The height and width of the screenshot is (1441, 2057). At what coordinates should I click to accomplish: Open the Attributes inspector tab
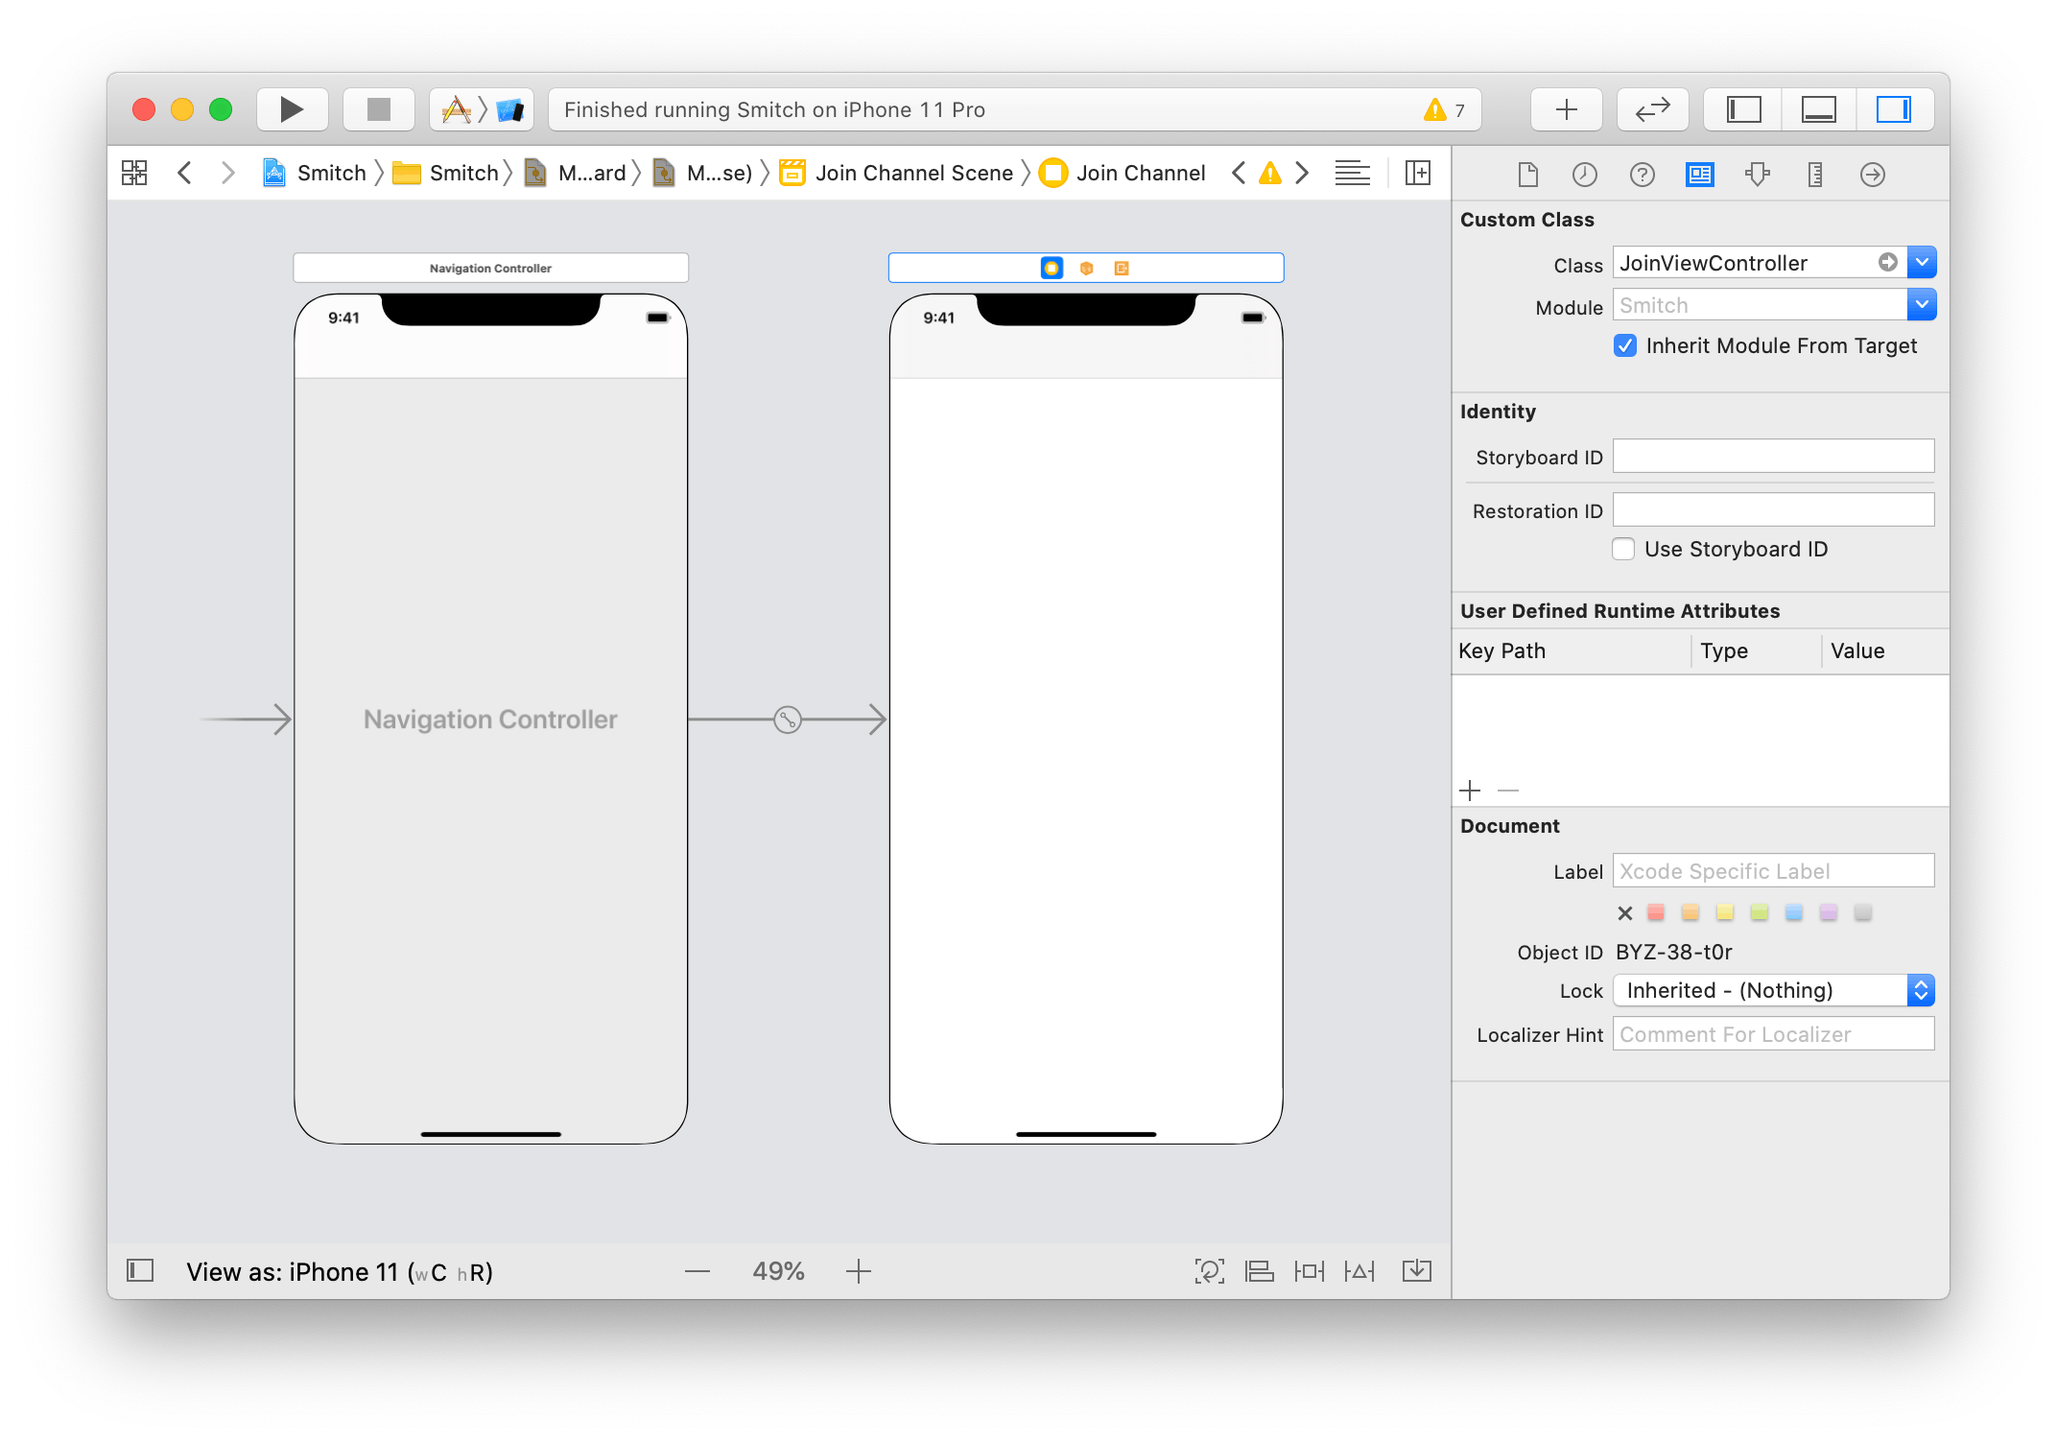[x=1757, y=174]
